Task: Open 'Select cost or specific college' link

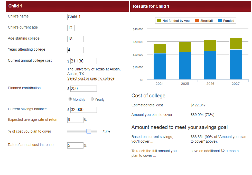Action: [91, 78]
